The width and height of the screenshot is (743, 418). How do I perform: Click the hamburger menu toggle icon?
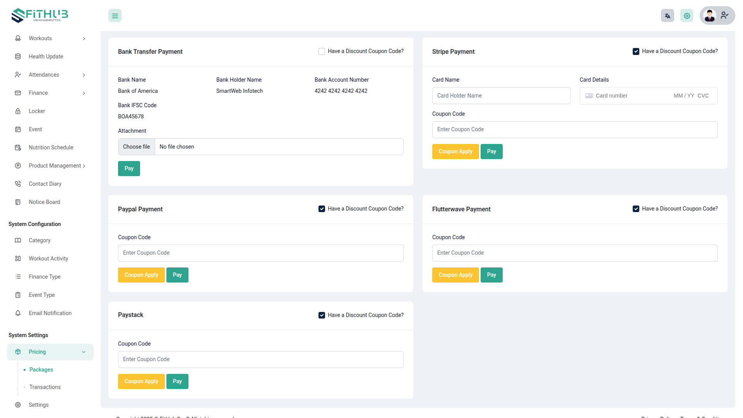point(115,16)
